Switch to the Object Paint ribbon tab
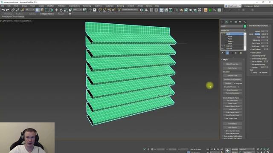 47,14
